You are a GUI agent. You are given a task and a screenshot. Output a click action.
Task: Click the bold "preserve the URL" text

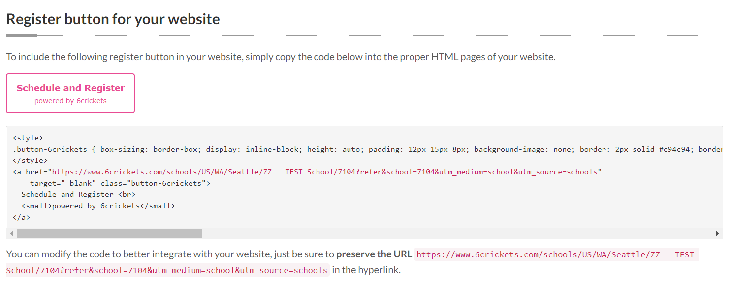(374, 255)
